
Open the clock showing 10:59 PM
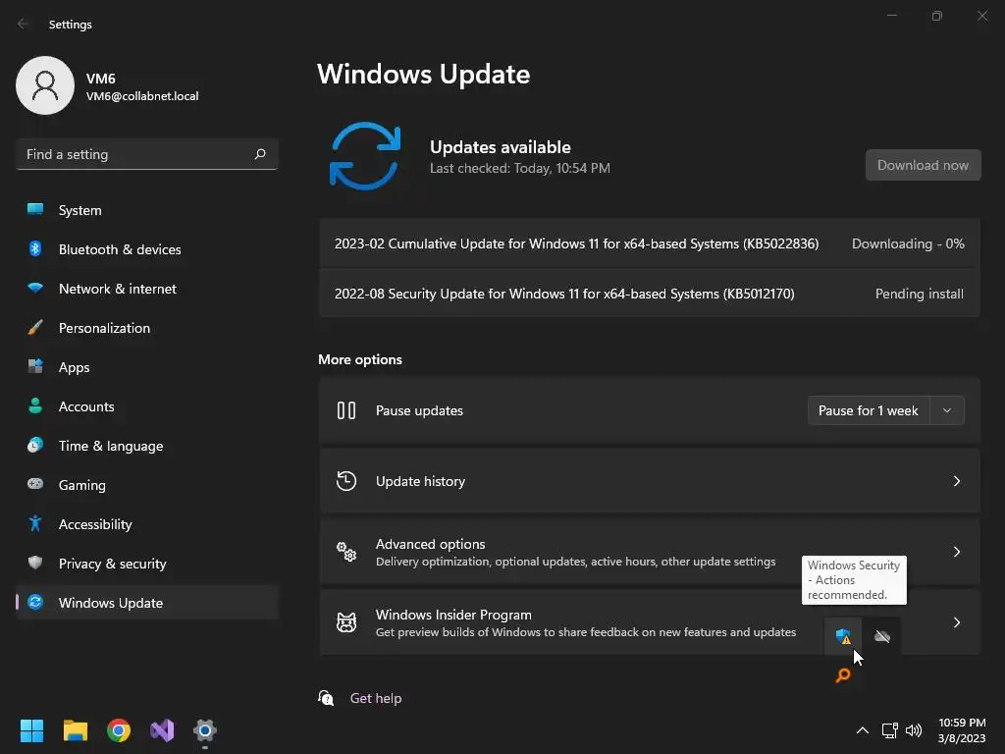[962, 730]
